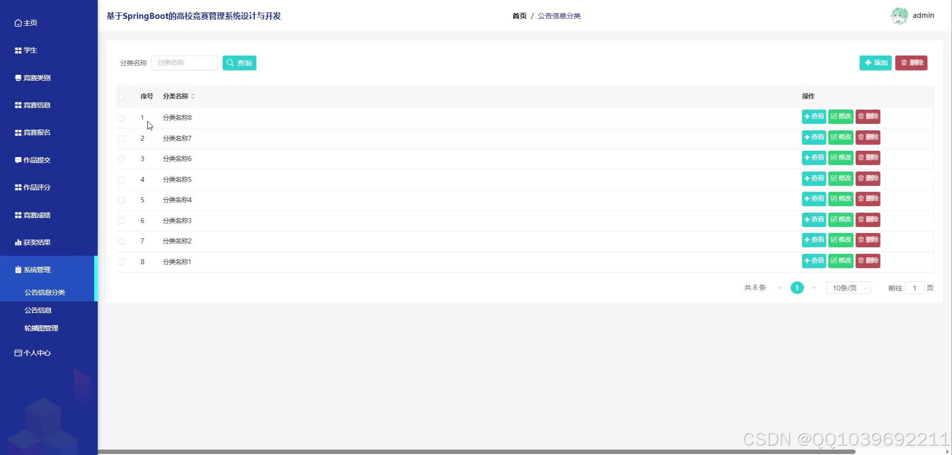Check the checkbox for 分类名称6 row
Viewport: 952px width, 455px height.
coord(121,159)
